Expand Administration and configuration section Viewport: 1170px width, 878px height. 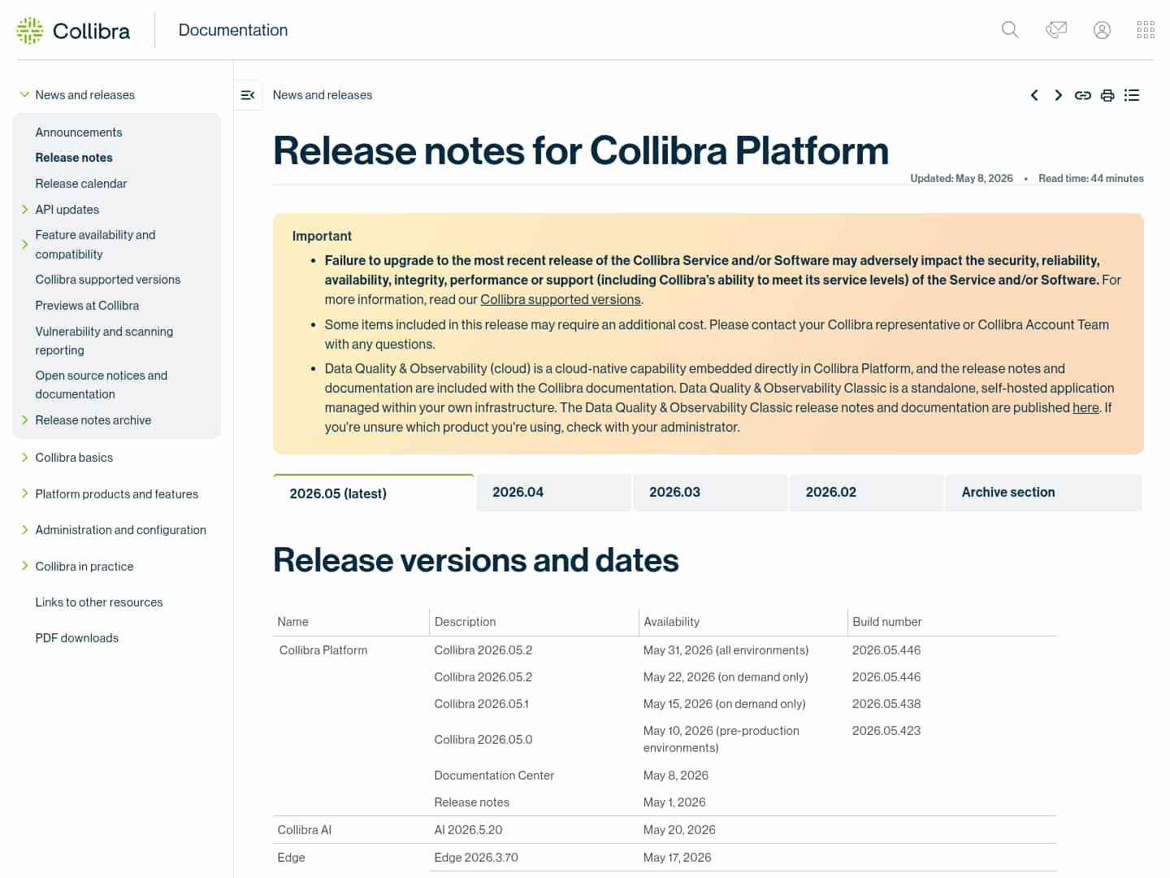pos(24,529)
